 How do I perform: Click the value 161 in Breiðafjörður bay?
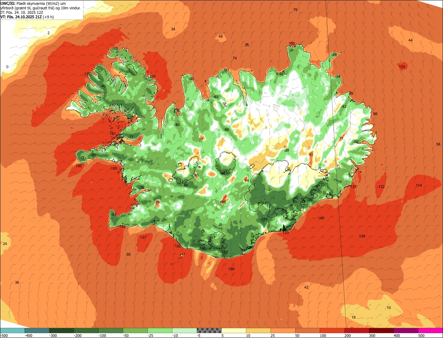click(x=112, y=133)
